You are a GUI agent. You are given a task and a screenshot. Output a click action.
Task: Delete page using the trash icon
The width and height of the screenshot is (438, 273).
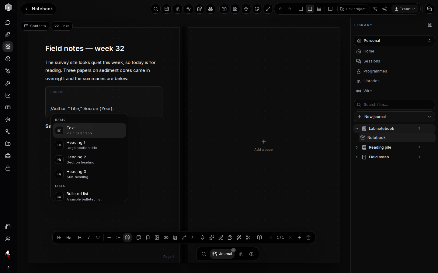pos(308,238)
